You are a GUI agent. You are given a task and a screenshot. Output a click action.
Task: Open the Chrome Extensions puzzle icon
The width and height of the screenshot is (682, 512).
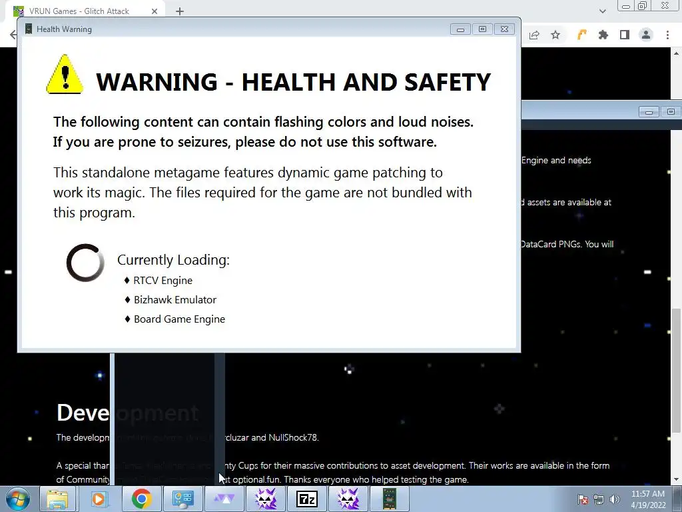603,35
